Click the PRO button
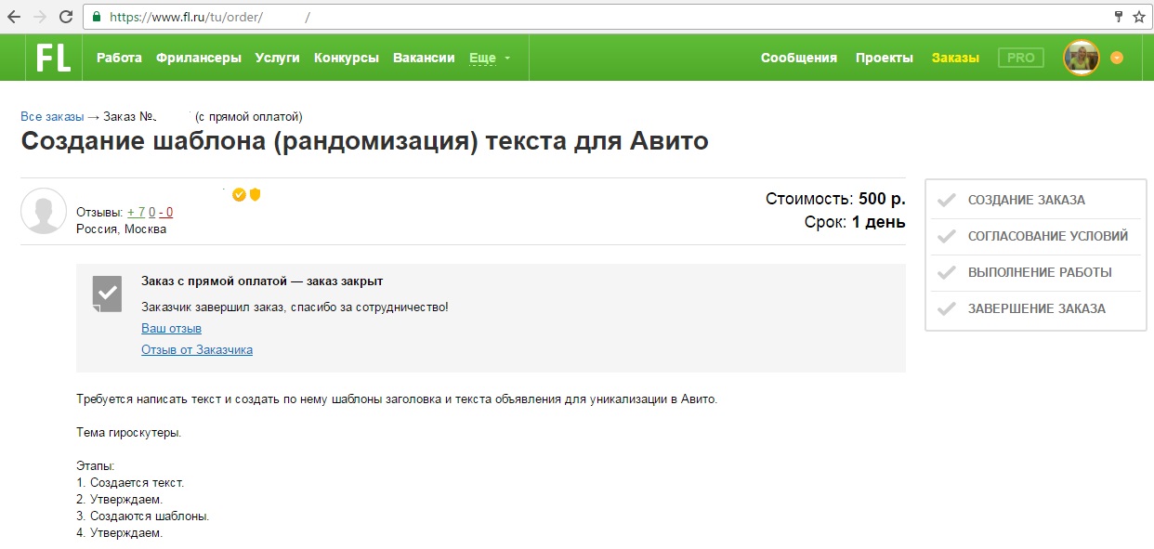Viewport: 1154px width, 549px height. pyautogui.click(x=1020, y=58)
